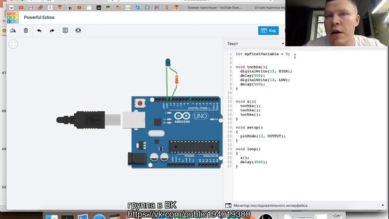Select the resistor component
The height and width of the screenshot is (219, 389).
(x=176, y=80)
